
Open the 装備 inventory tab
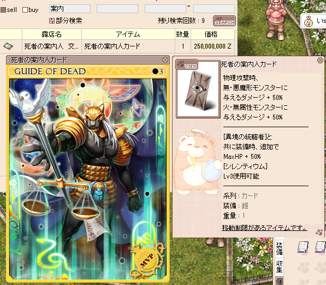[x=279, y=248]
